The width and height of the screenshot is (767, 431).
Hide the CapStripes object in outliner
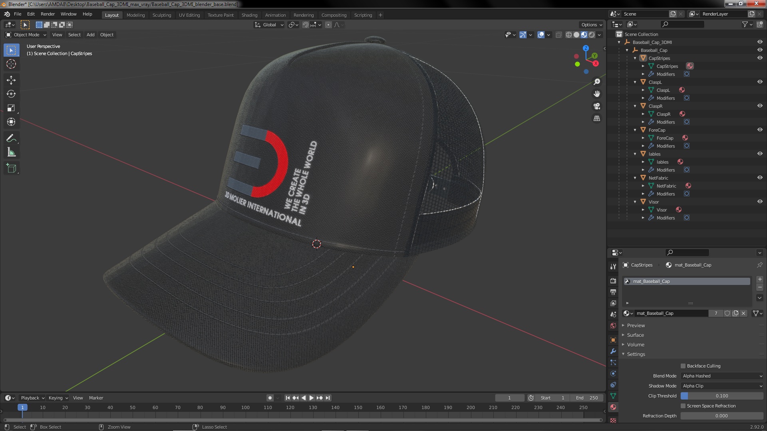760,58
